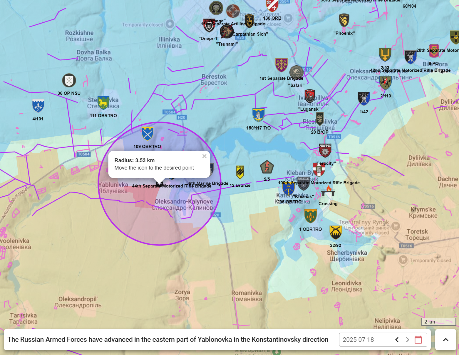Image resolution: width=459 pixels, height=355 pixels.
Task: Click the Dyliivka village label
Action: pyautogui.click(x=419, y=161)
